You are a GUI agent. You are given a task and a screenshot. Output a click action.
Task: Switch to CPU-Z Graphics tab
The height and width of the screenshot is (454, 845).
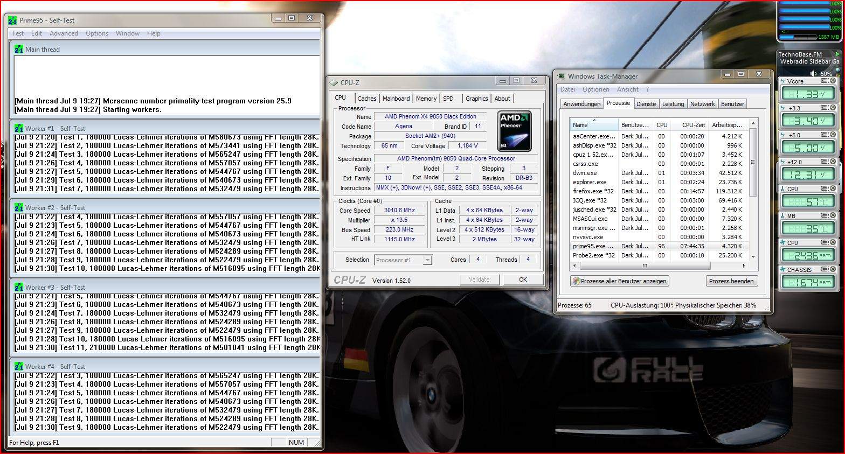(477, 99)
